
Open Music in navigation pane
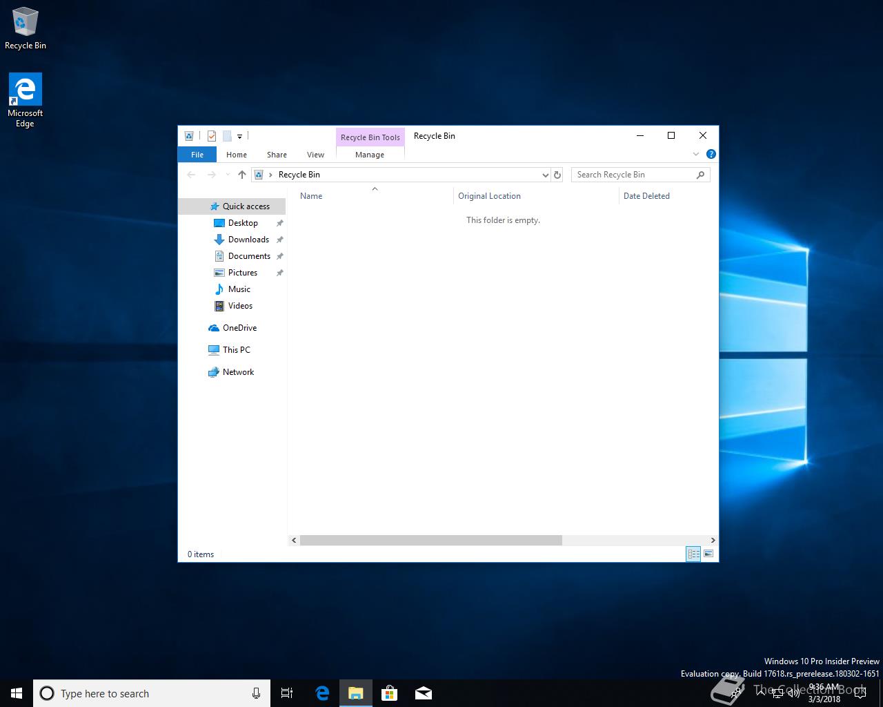pyautogui.click(x=232, y=289)
